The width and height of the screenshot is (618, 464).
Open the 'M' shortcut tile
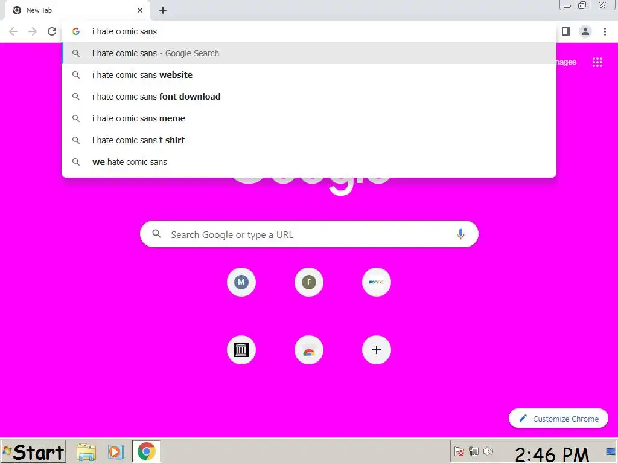(241, 282)
